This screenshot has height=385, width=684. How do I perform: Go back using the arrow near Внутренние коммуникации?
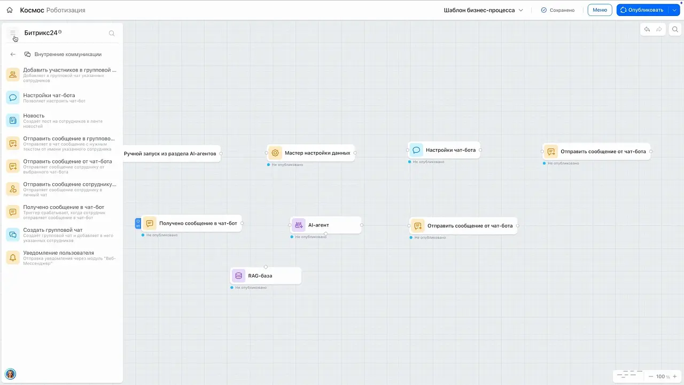coord(12,54)
